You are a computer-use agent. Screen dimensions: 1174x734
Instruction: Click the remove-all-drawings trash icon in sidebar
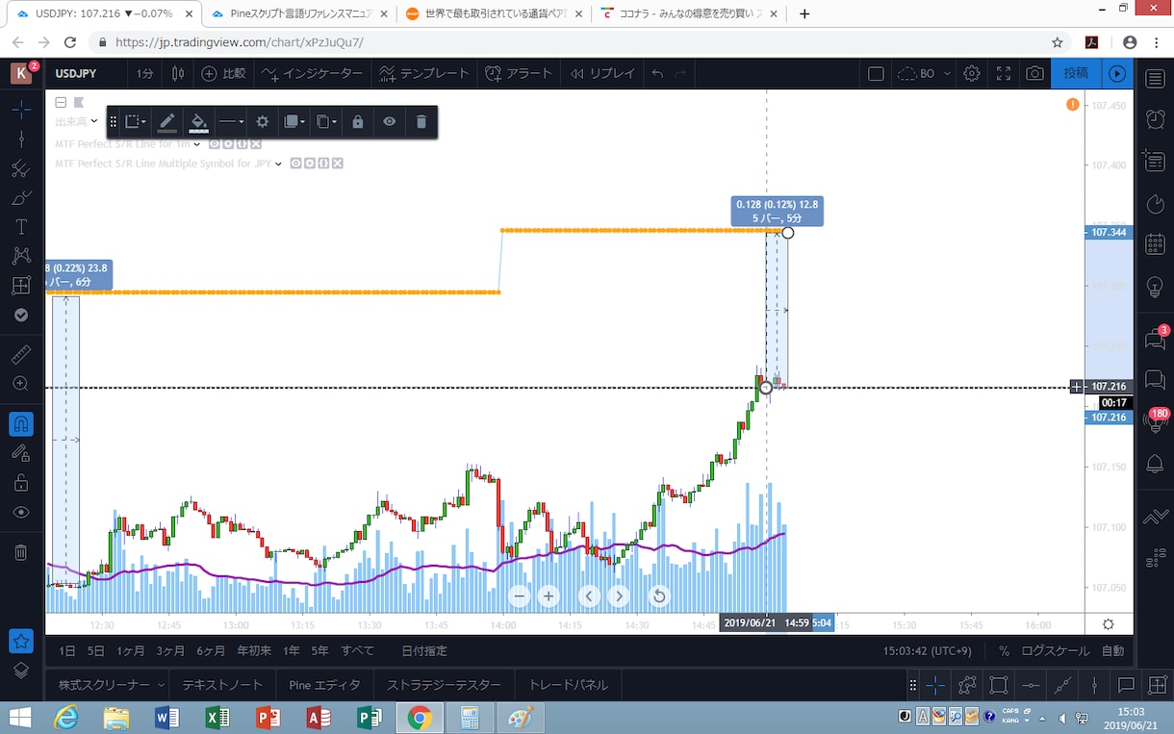pyautogui.click(x=21, y=552)
